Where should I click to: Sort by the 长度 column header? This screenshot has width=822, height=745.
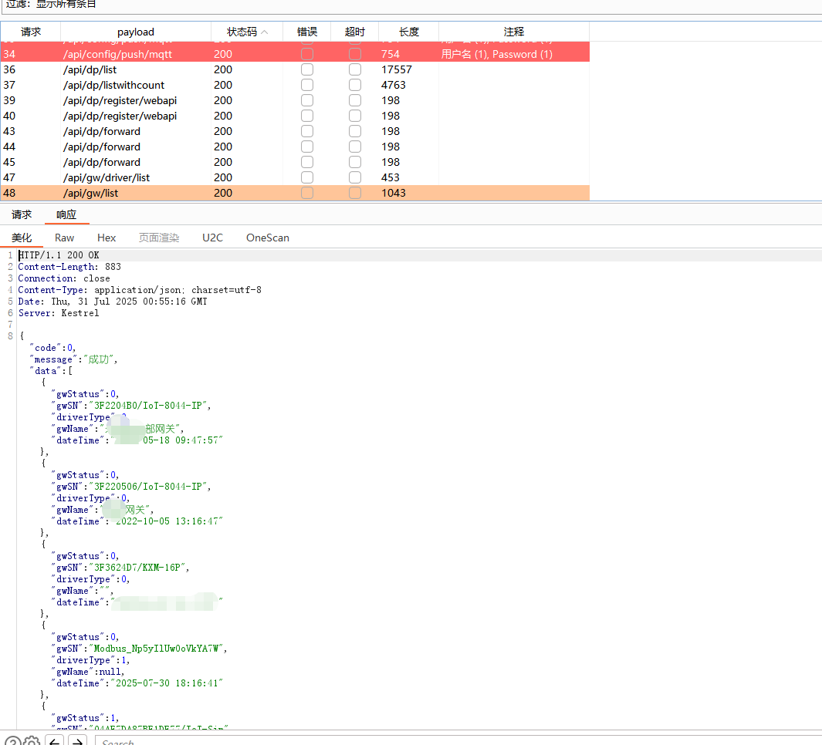click(408, 32)
